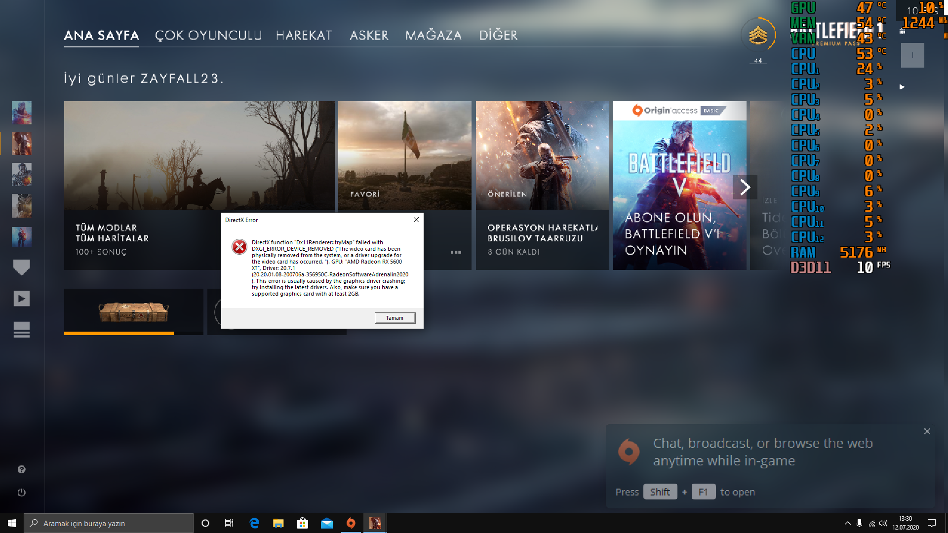Open the video play icon in sidebar

22,299
